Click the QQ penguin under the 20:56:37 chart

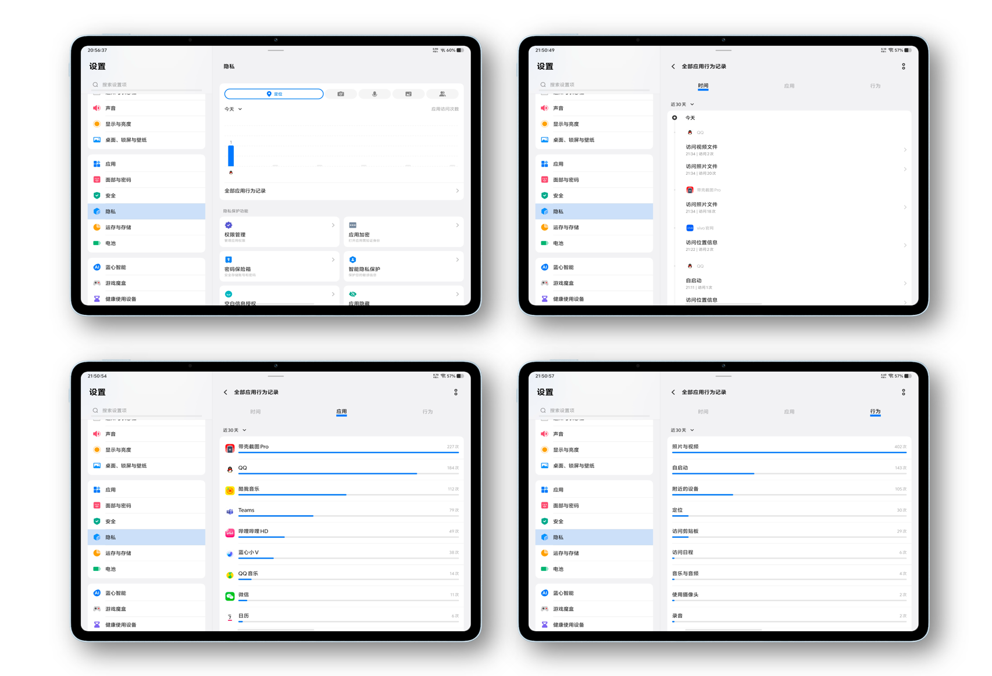[x=231, y=172]
